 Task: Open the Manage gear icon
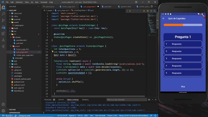tap(3, 111)
